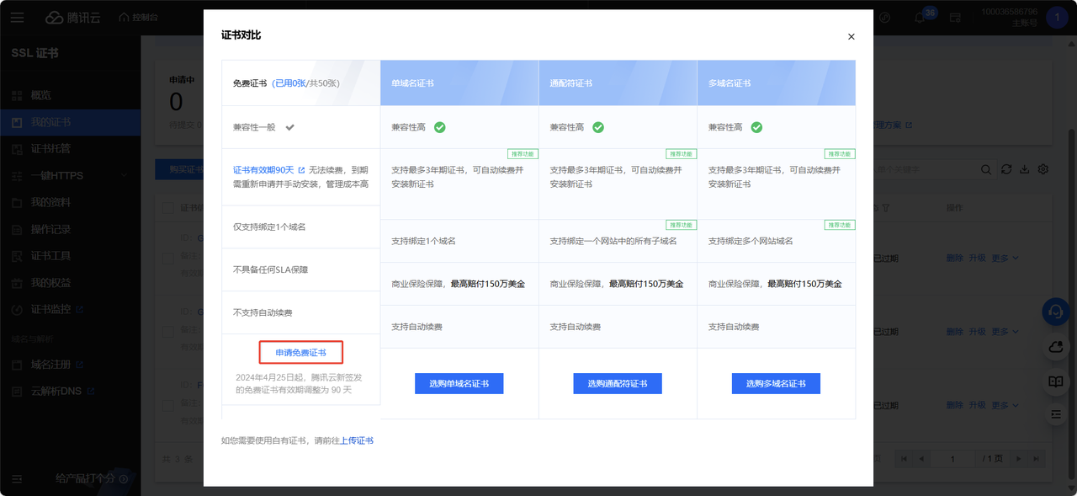1077x496 pixels.
Task: Click the refresh list icon
Action: (x=1006, y=169)
